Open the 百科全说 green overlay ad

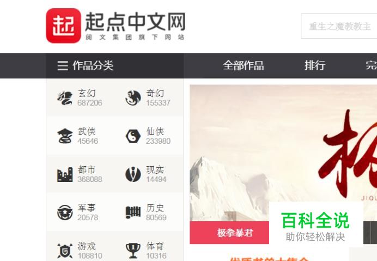[316, 226]
